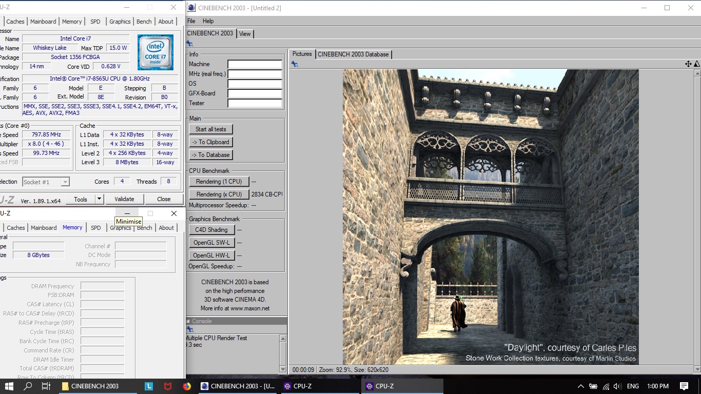701x394 pixels.
Task: Click the 'Zoom: 92.9%, Size: 620x620' status text
Action: coord(354,369)
